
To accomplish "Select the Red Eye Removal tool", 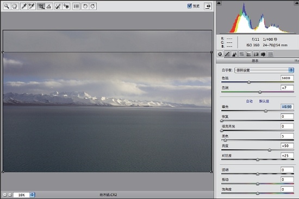I will (66, 7).
